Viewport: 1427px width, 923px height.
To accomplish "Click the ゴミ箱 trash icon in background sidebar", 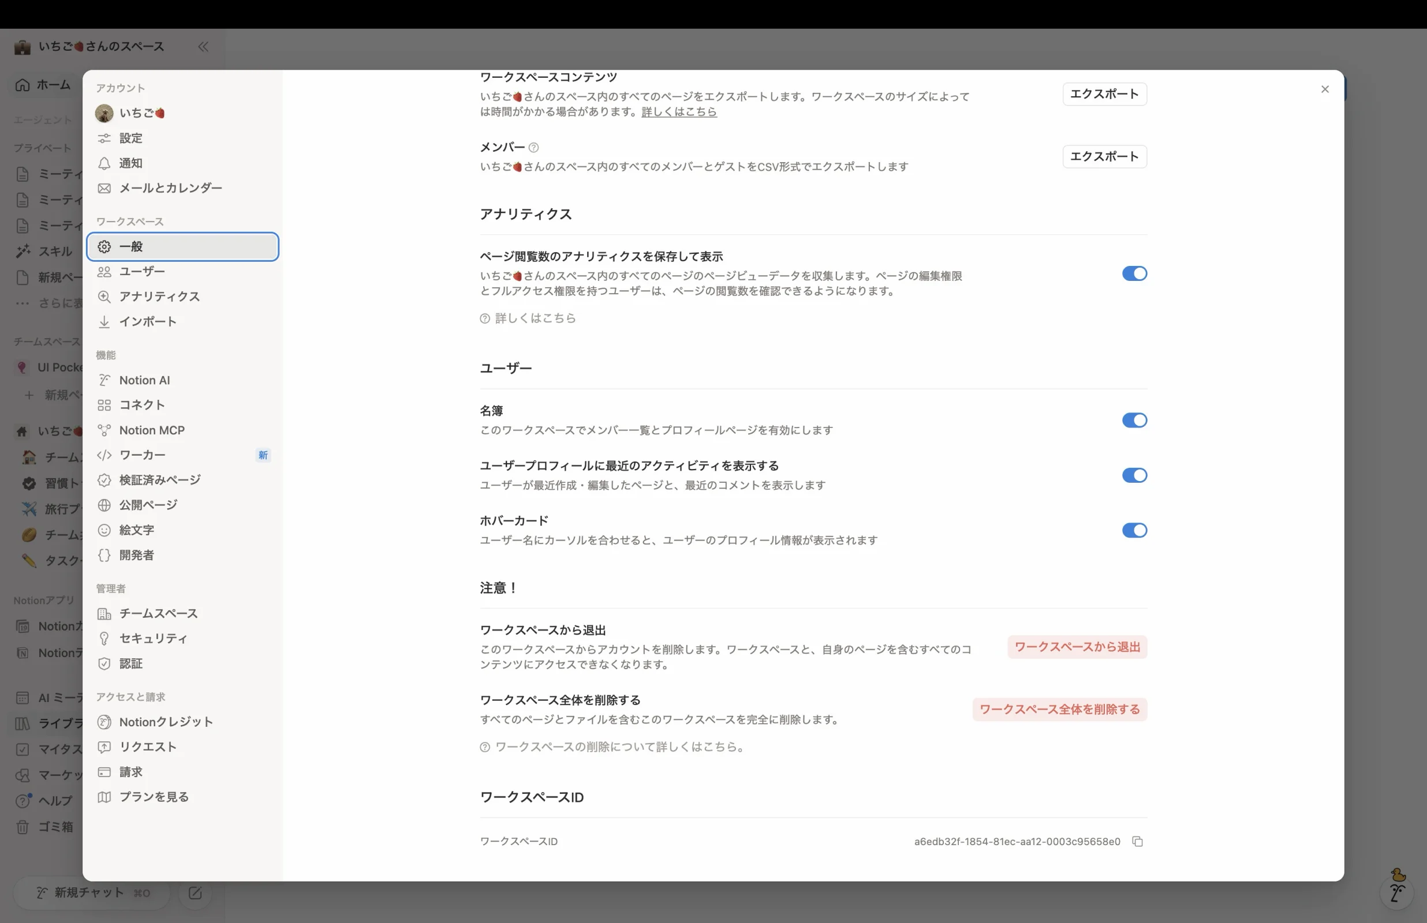I will (22, 828).
